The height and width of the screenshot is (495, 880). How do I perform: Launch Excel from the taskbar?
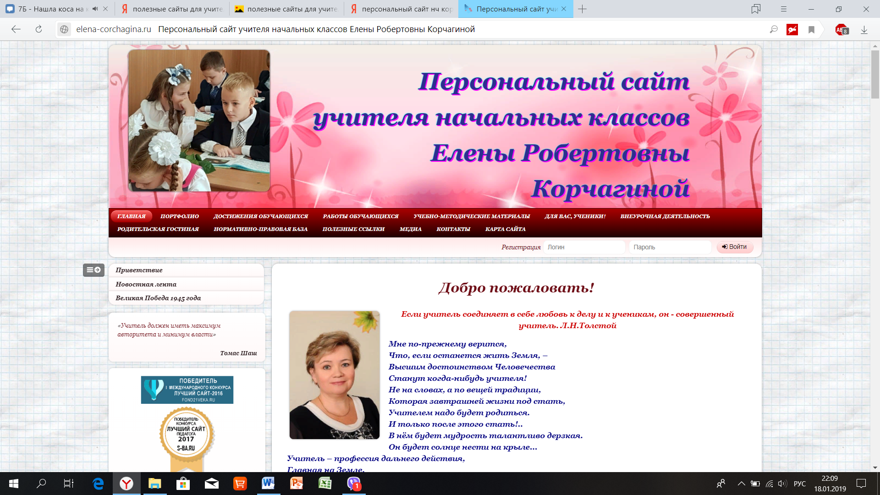[325, 484]
